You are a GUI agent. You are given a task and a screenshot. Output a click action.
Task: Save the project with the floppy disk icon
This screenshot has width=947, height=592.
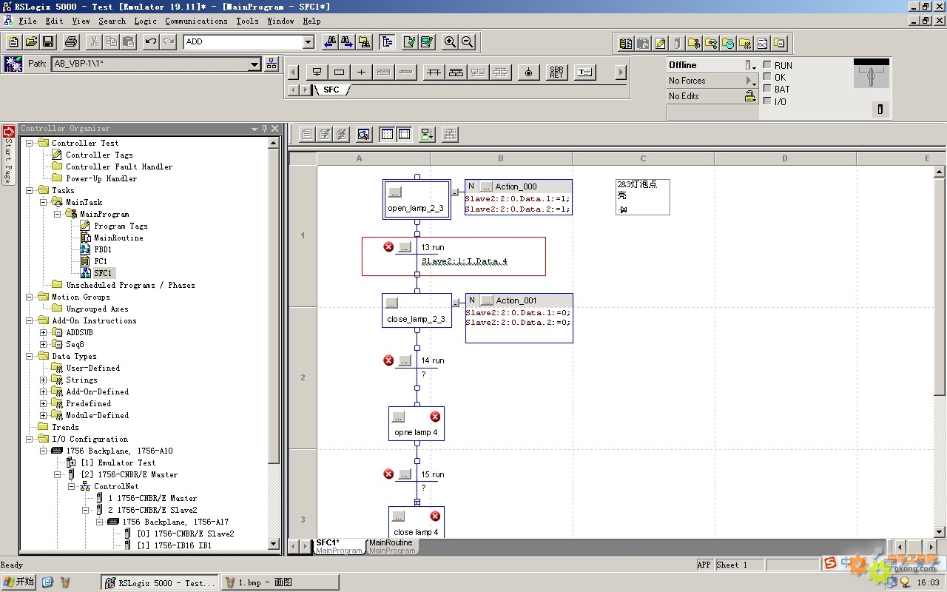(x=48, y=42)
